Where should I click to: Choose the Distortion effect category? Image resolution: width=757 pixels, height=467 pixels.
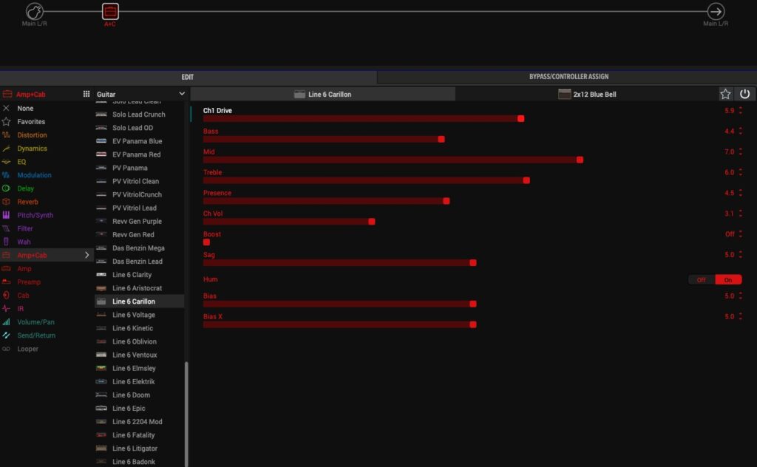(x=32, y=135)
